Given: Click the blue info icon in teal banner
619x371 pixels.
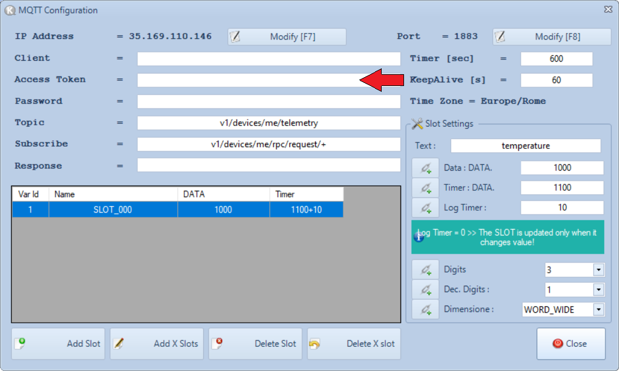Looking at the screenshot, I should pos(419,237).
